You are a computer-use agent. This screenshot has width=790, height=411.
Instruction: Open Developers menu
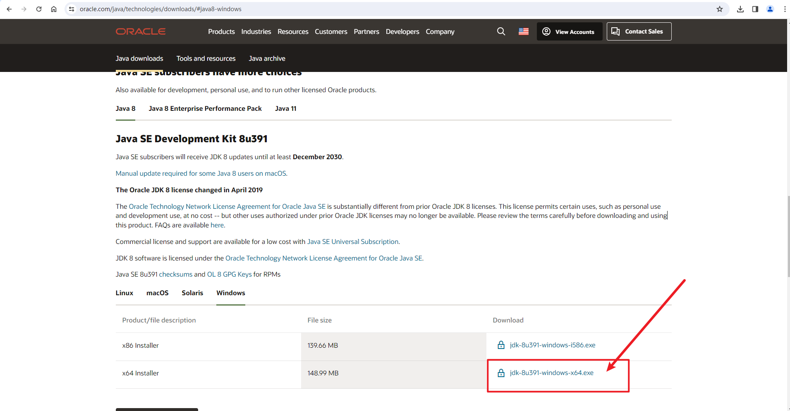coord(402,31)
